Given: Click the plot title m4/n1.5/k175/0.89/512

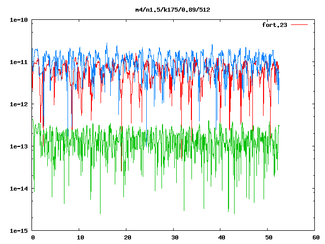Looking at the screenshot, I should click(173, 10).
